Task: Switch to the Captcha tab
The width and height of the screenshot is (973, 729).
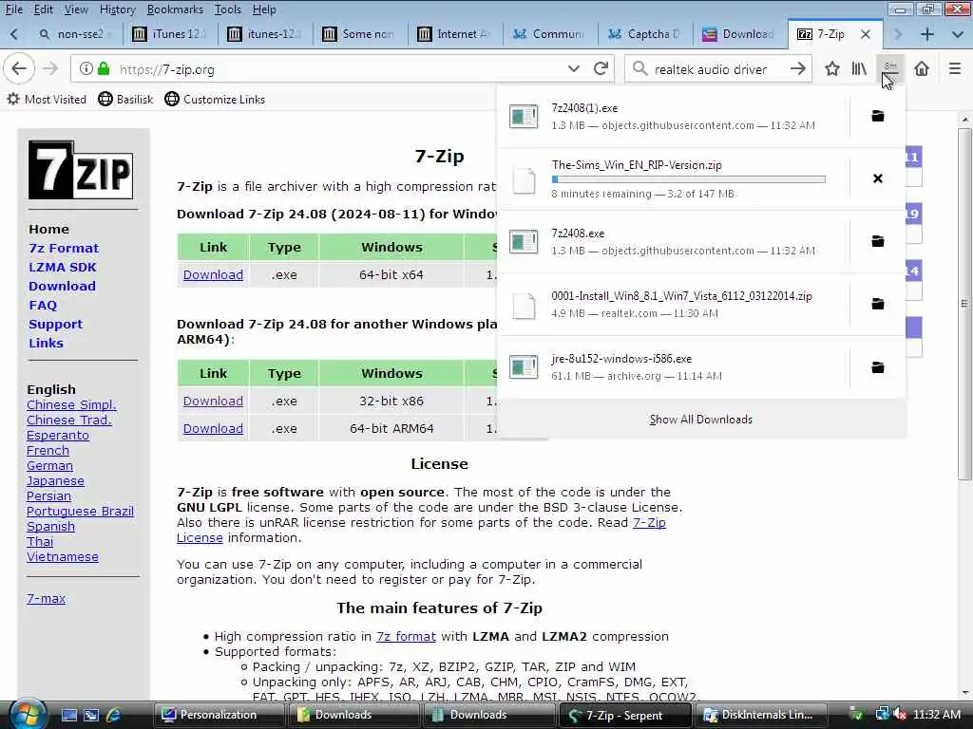Action: [646, 34]
